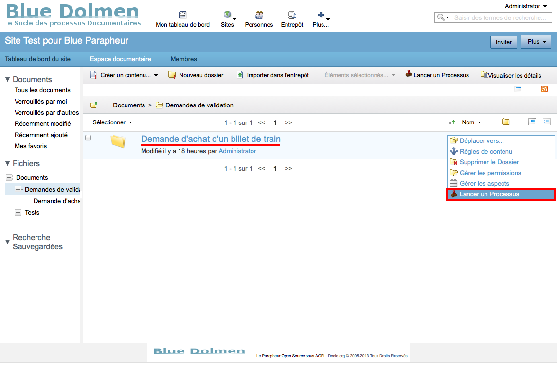Click Nouveau dossier in the toolbar

[x=196, y=75]
